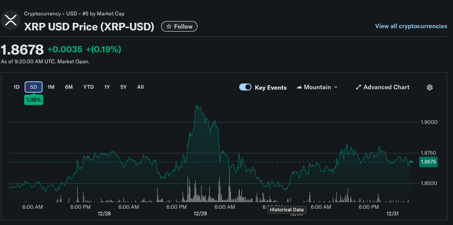Viewport: 453px width, 225px height.
Task: Click the price peak on the chart
Action: (x=197, y=106)
